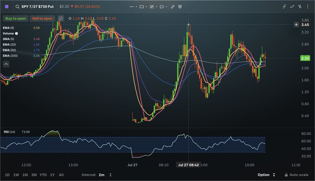This screenshot has width=315, height=181.
Task: Click the 12:00 time axis label
Action: [x=26, y=165]
